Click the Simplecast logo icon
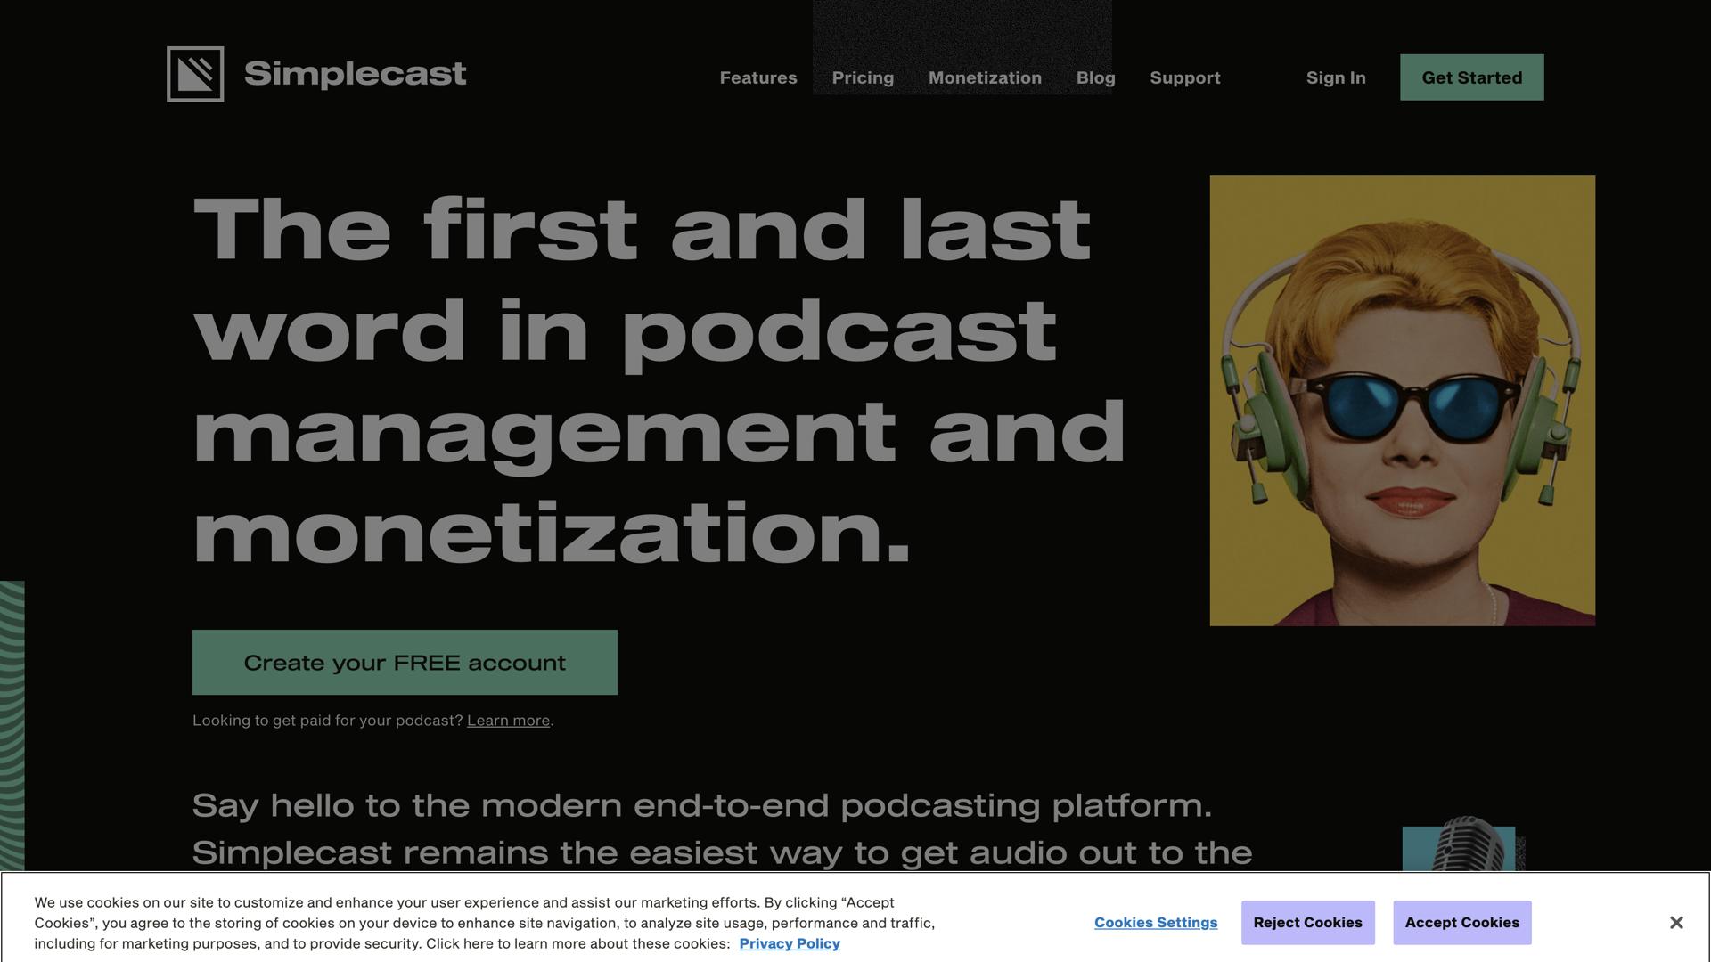Image resolution: width=1711 pixels, height=962 pixels. 195,75
